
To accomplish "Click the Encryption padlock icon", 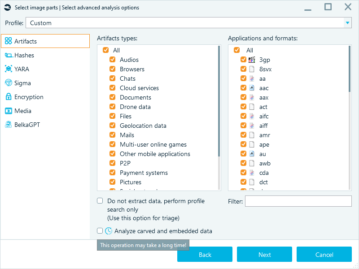I will [x=8, y=97].
